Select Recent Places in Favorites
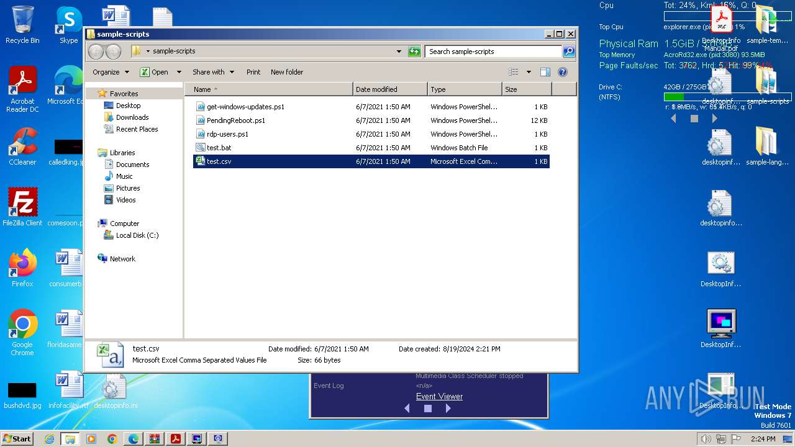Image resolution: width=795 pixels, height=447 pixels. click(x=137, y=129)
